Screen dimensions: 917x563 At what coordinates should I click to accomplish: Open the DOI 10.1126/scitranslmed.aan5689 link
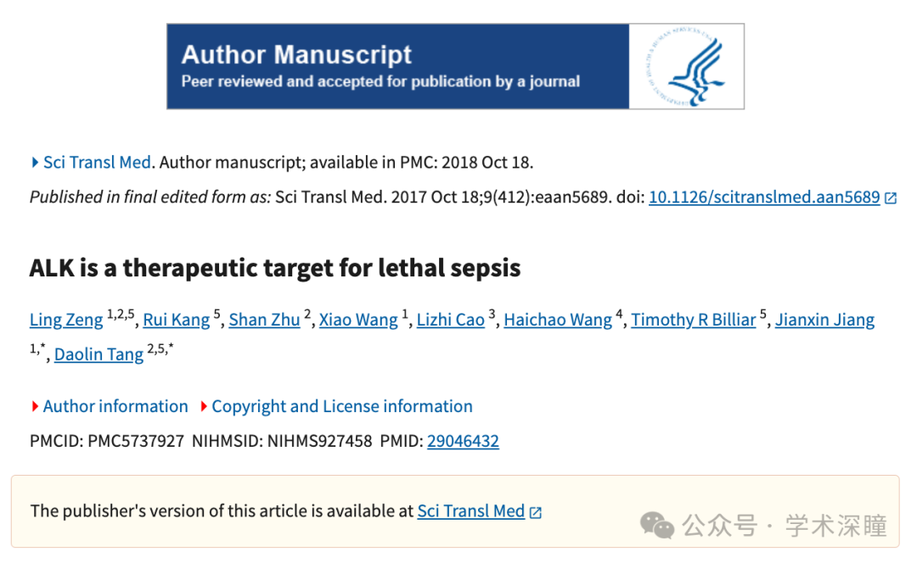click(764, 197)
